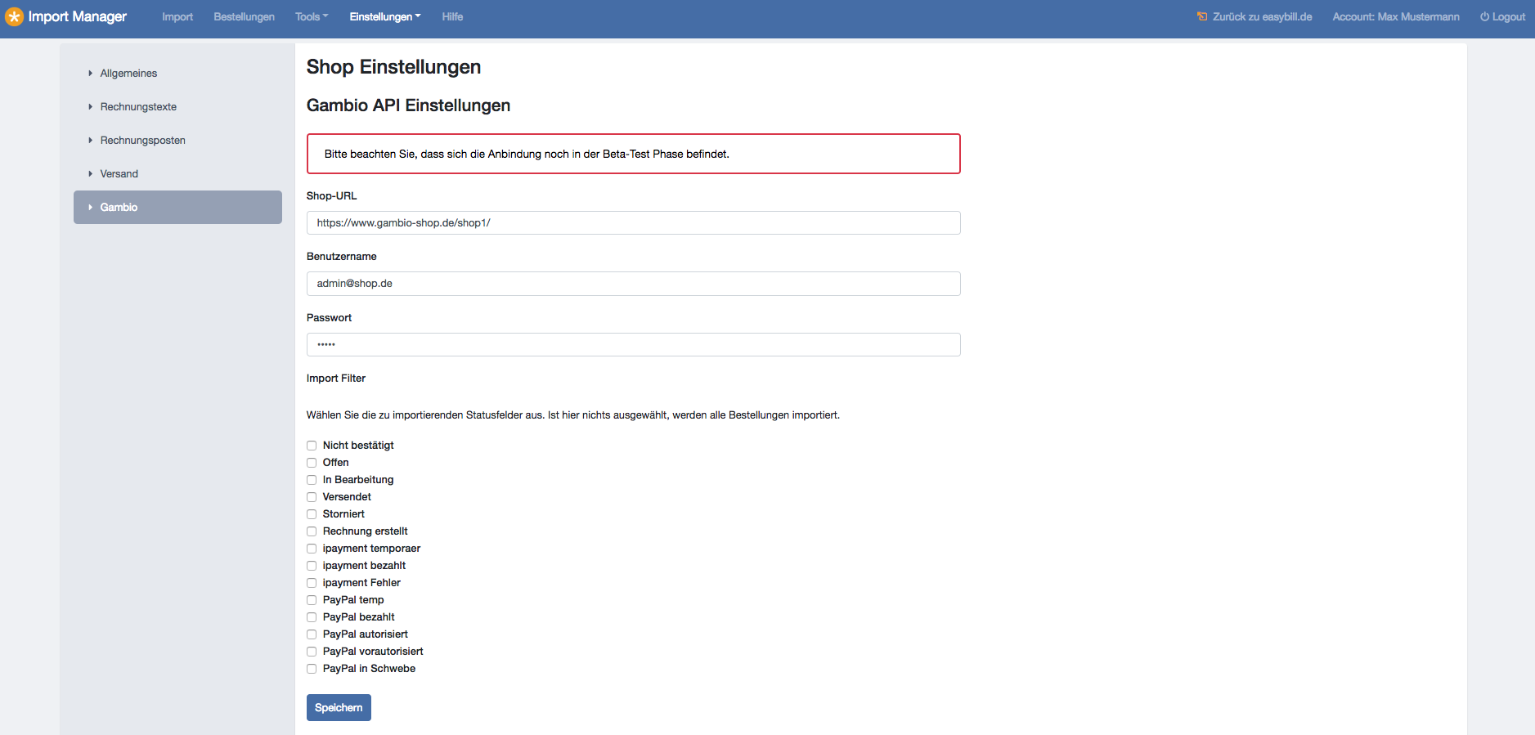Open Rechnungsposten in the sidebar
The width and height of the screenshot is (1535, 735).
142,141
